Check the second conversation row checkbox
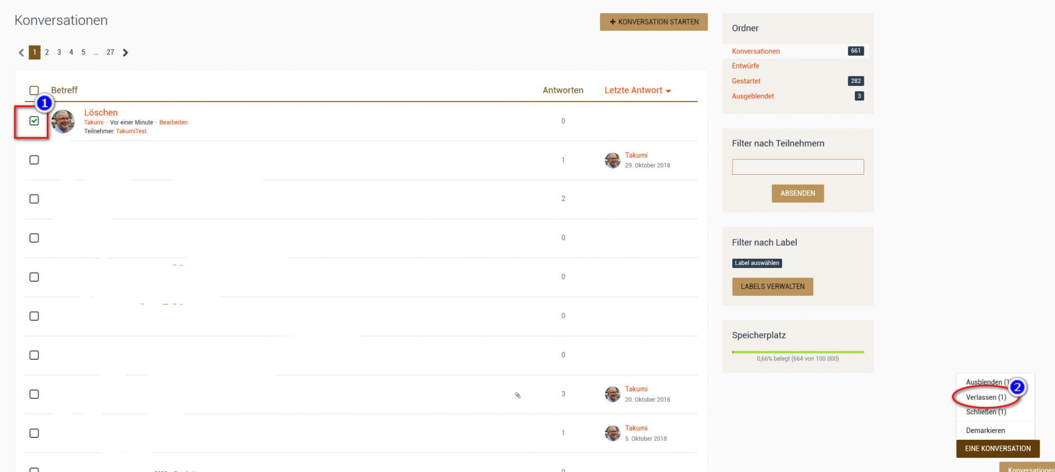The width and height of the screenshot is (1055, 472). pyautogui.click(x=34, y=160)
